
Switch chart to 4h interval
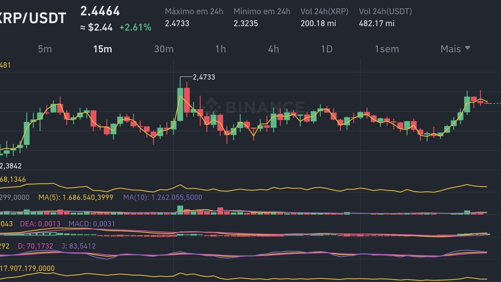point(273,49)
